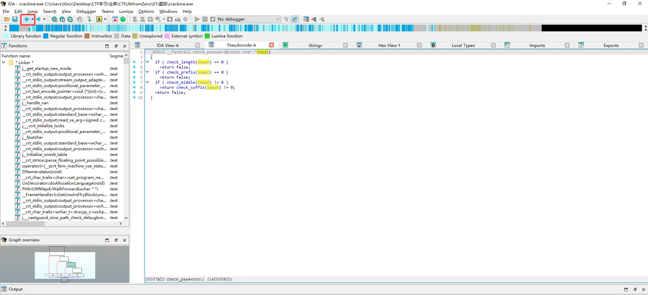The height and width of the screenshot is (295, 648).
Task: Switch to the Exports tab
Action: [611, 45]
